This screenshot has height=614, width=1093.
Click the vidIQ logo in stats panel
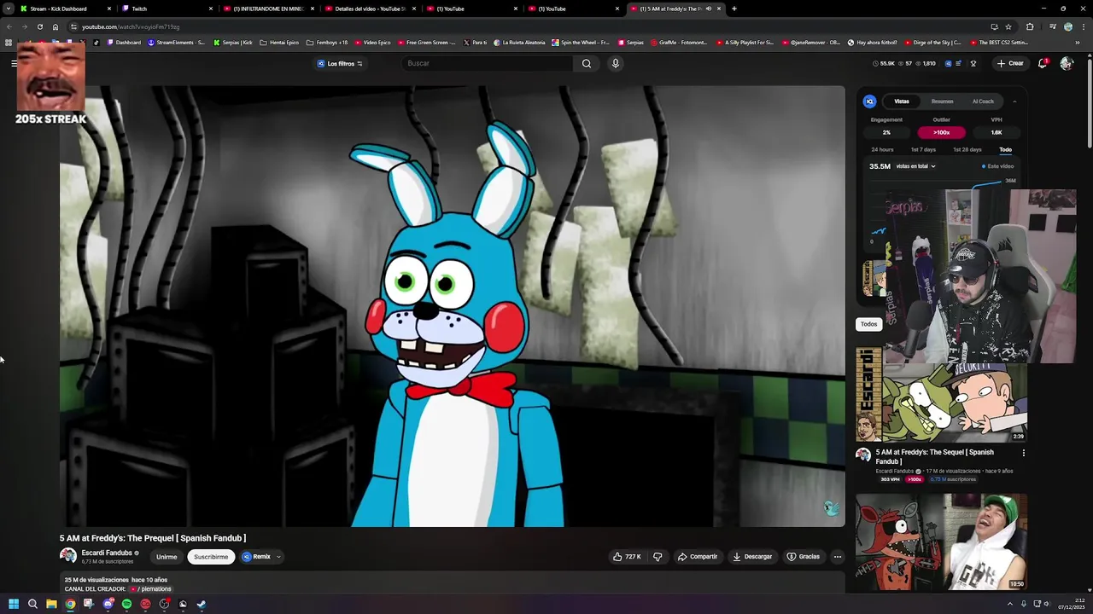pos(869,101)
